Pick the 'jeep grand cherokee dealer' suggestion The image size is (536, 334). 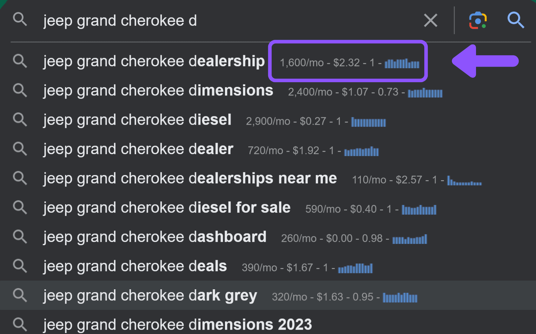click(138, 149)
